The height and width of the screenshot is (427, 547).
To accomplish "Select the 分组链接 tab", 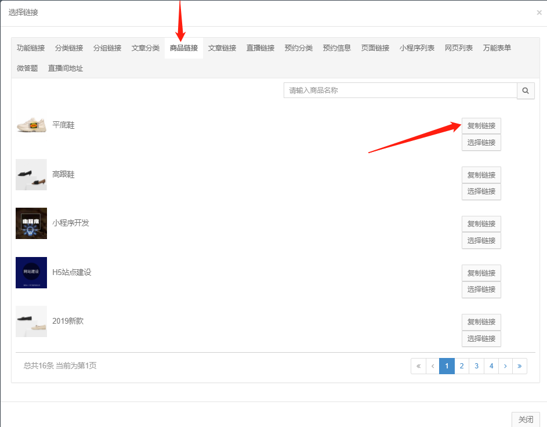I will click(107, 48).
